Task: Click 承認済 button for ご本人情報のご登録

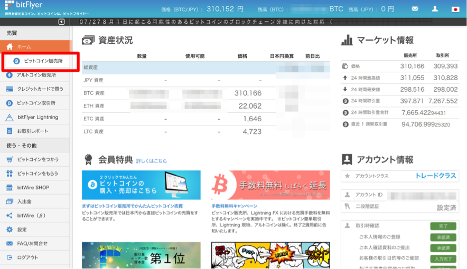Action: click(443, 237)
